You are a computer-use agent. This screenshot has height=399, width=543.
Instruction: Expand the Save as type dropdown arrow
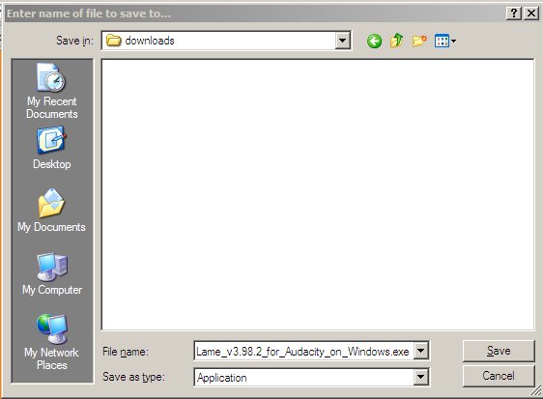(x=420, y=377)
